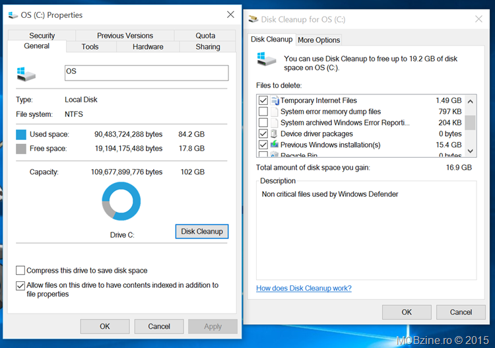This screenshot has width=495, height=348.
Task: Select the Temporary Internet Files row text
Action: pyautogui.click(x=319, y=100)
